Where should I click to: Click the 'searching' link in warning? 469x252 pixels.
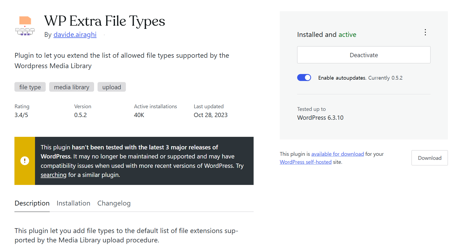[x=53, y=175]
